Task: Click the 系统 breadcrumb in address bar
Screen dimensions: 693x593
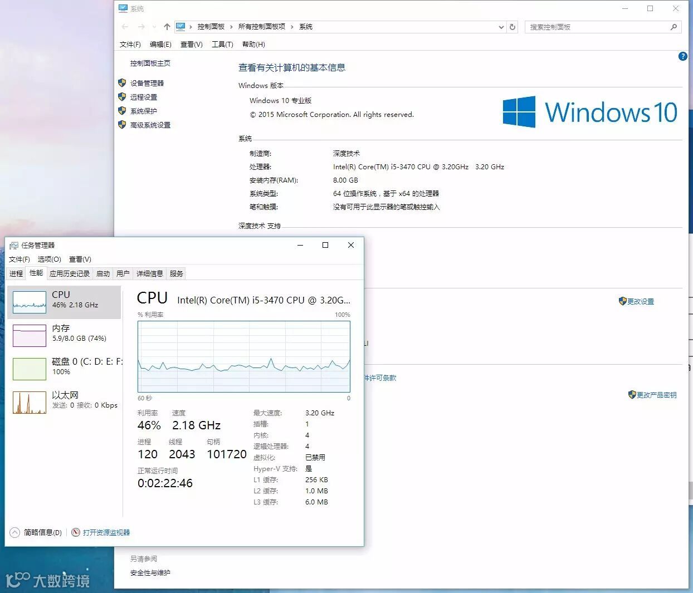Action: (x=306, y=27)
